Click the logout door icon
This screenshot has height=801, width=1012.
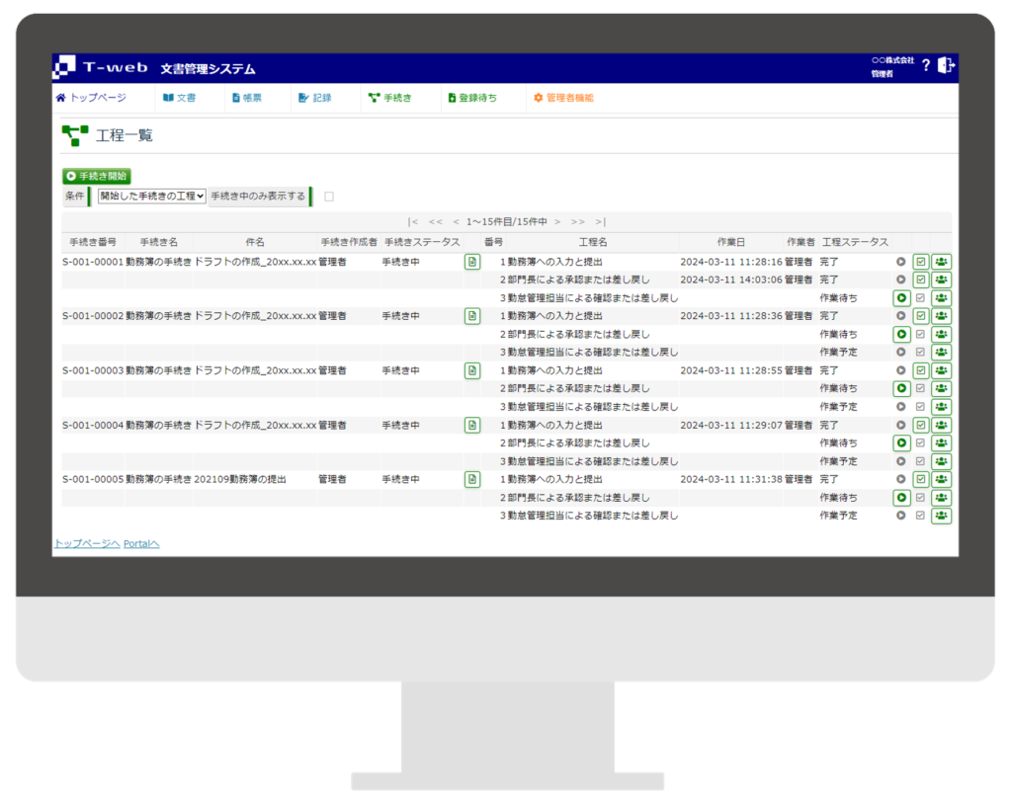(946, 65)
